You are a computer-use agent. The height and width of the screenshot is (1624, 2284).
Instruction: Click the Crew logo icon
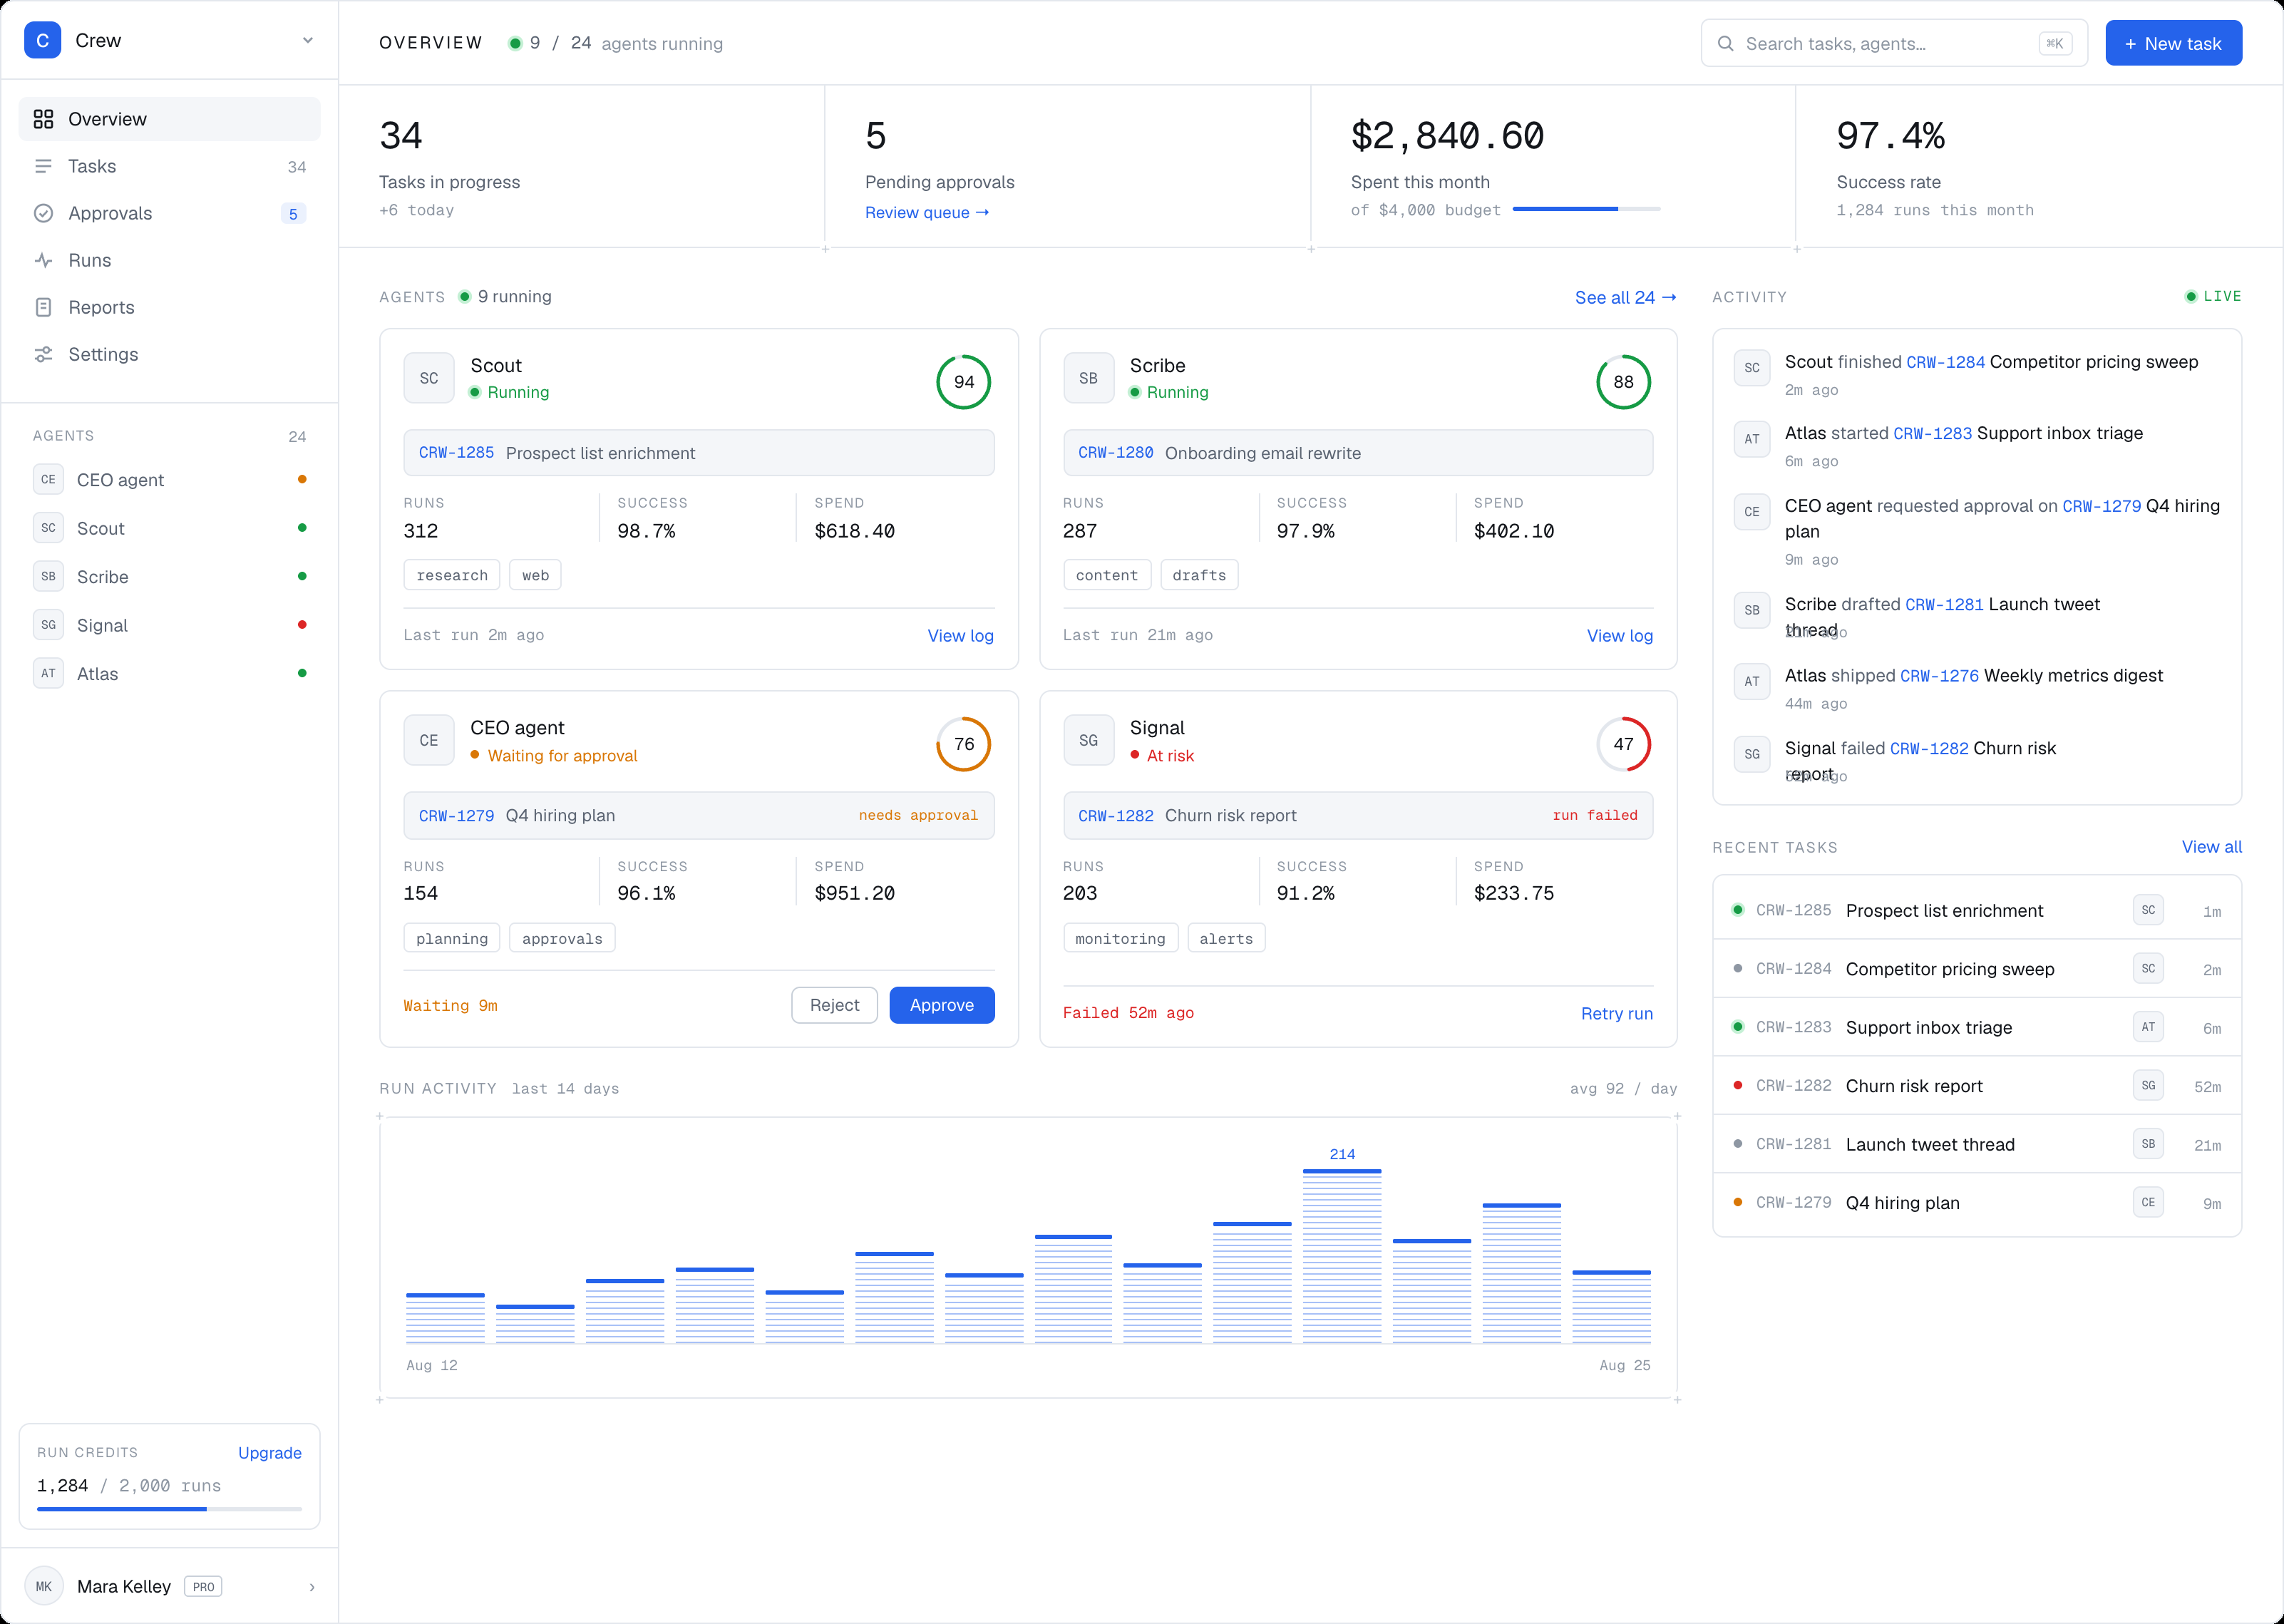point(42,41)
